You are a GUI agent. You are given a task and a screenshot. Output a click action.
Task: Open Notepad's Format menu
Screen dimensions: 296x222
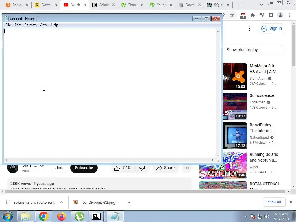tap(30, 25)
